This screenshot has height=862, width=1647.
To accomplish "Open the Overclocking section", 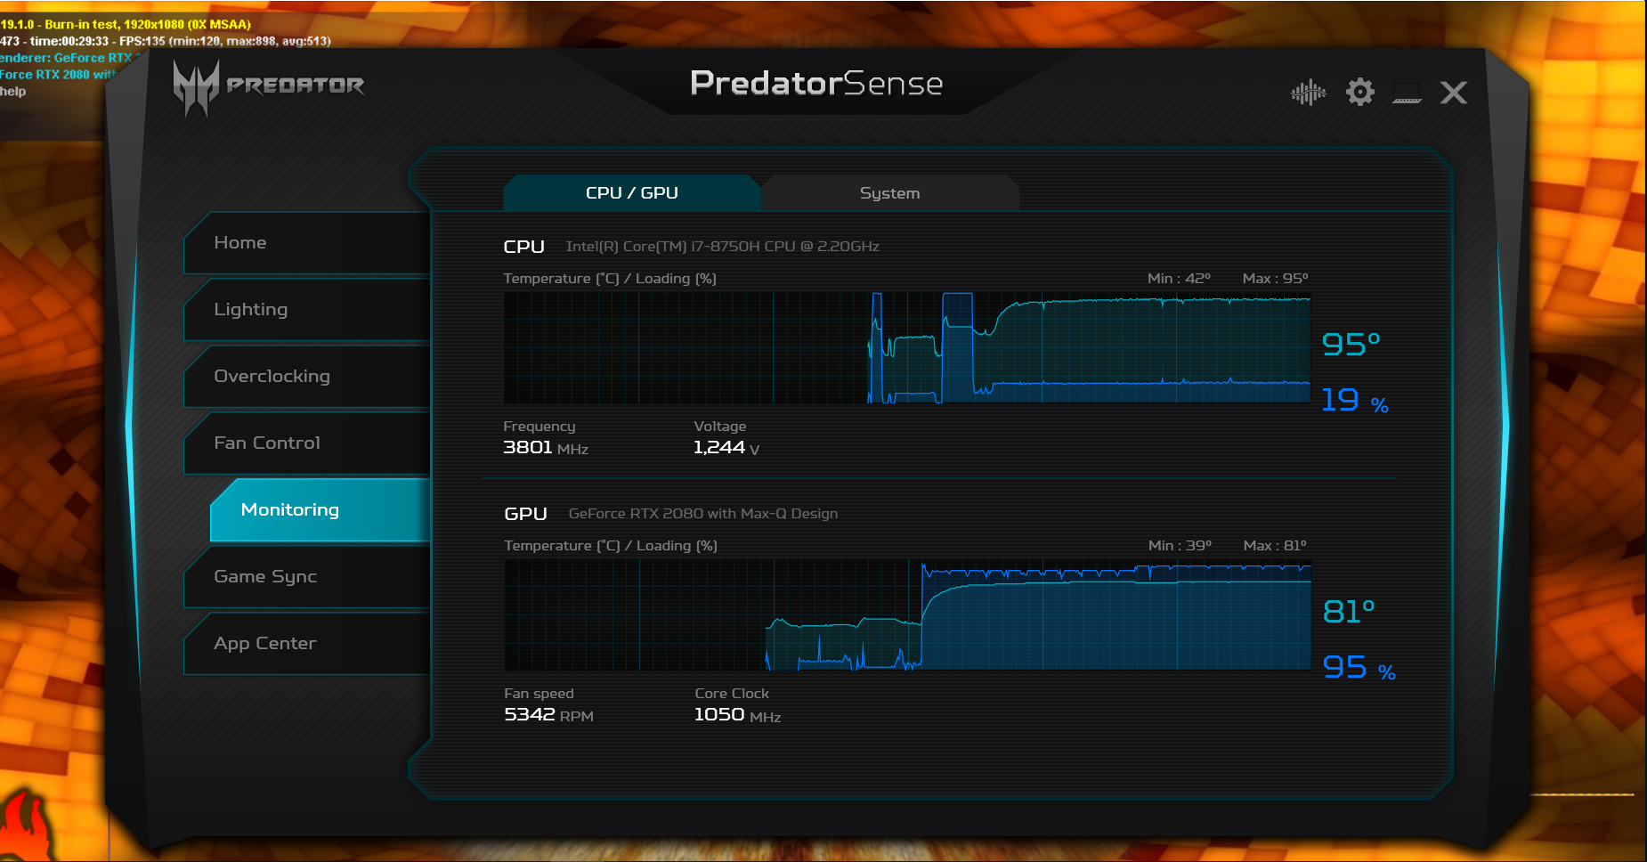I will pyautogui.click(x=307, y=377).
